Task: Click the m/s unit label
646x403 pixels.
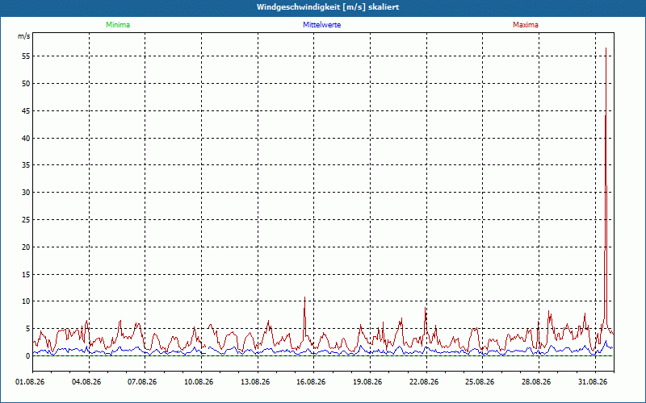Action: (x=24, y=36)
